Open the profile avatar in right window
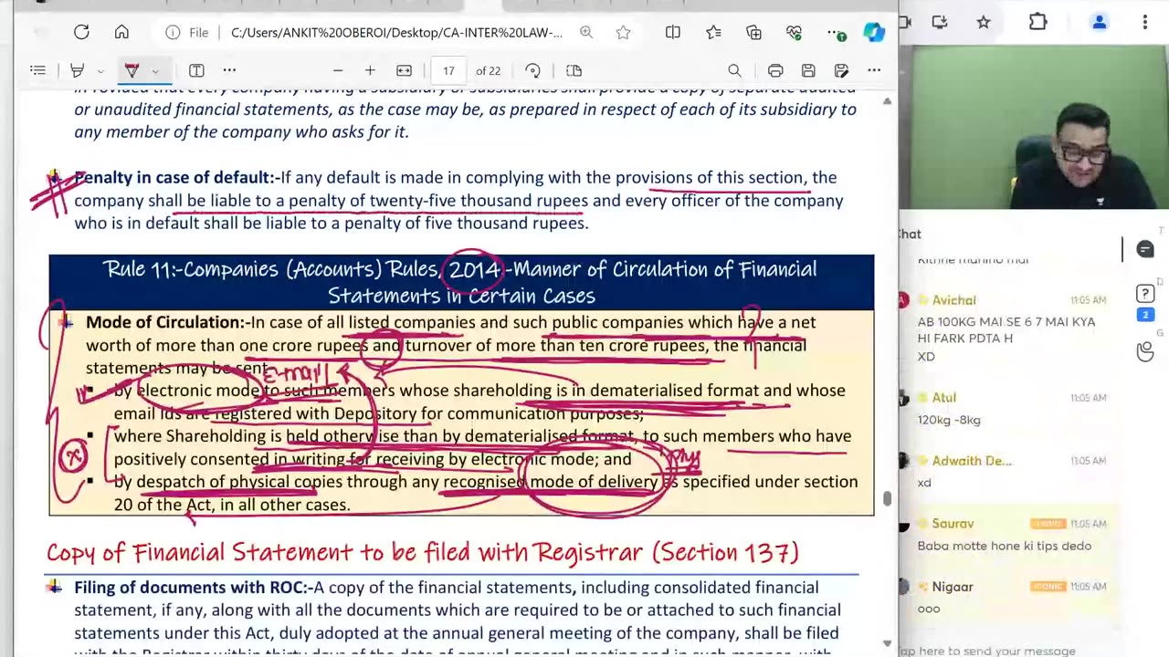Image resolution: width=1169 pixels, height=657 pixels. [1100, 22]
